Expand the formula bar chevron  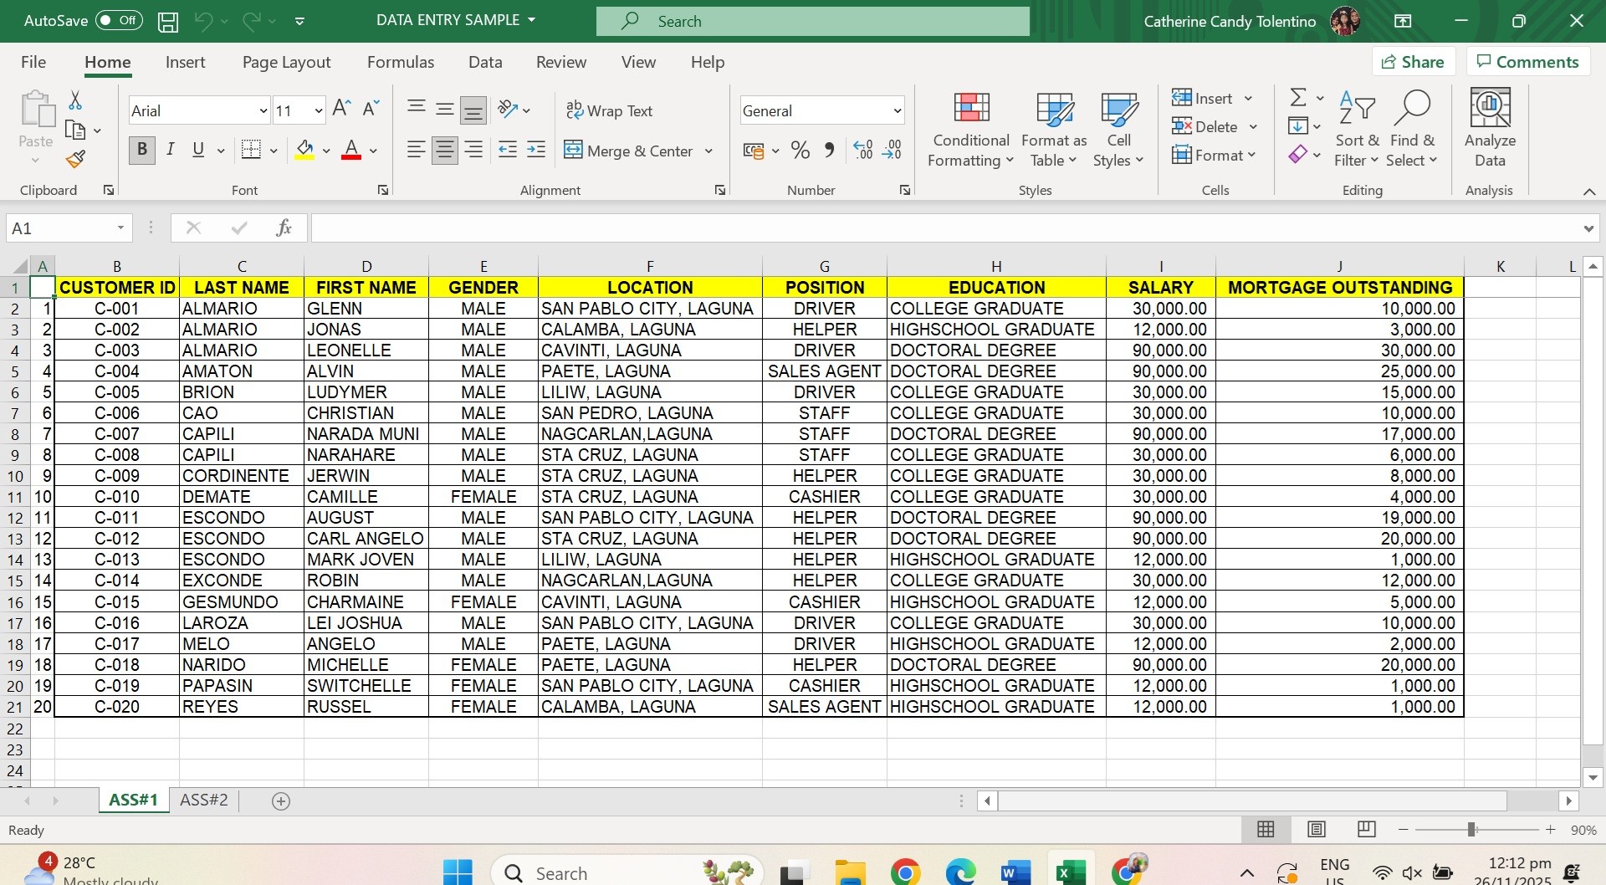tap(1588, 228)
